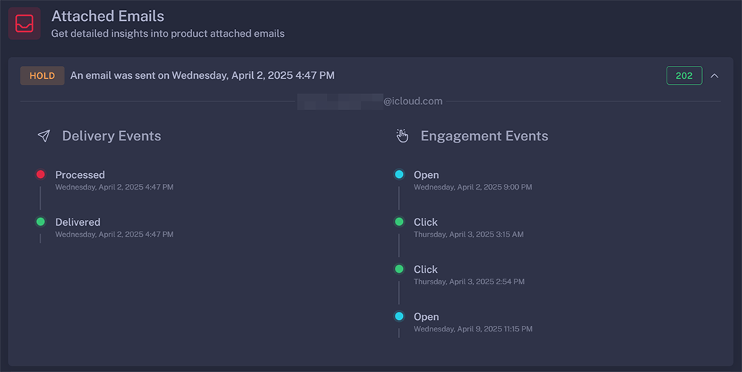This screenshot has height=372, width=742.
Task: Select the red Processed event dot
Action: (41, 174)
